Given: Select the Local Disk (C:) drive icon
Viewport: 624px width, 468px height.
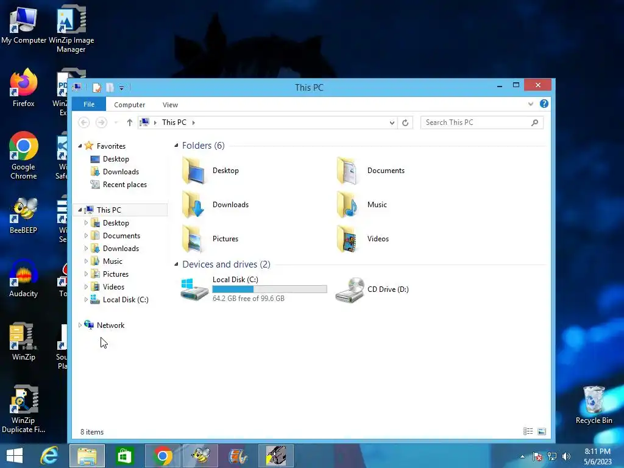Looking at the screenshot, I should pos(194,289).
